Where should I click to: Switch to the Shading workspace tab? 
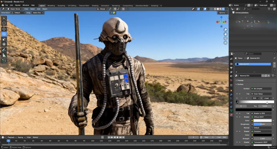pyautogui.click(x=95, y=5)
